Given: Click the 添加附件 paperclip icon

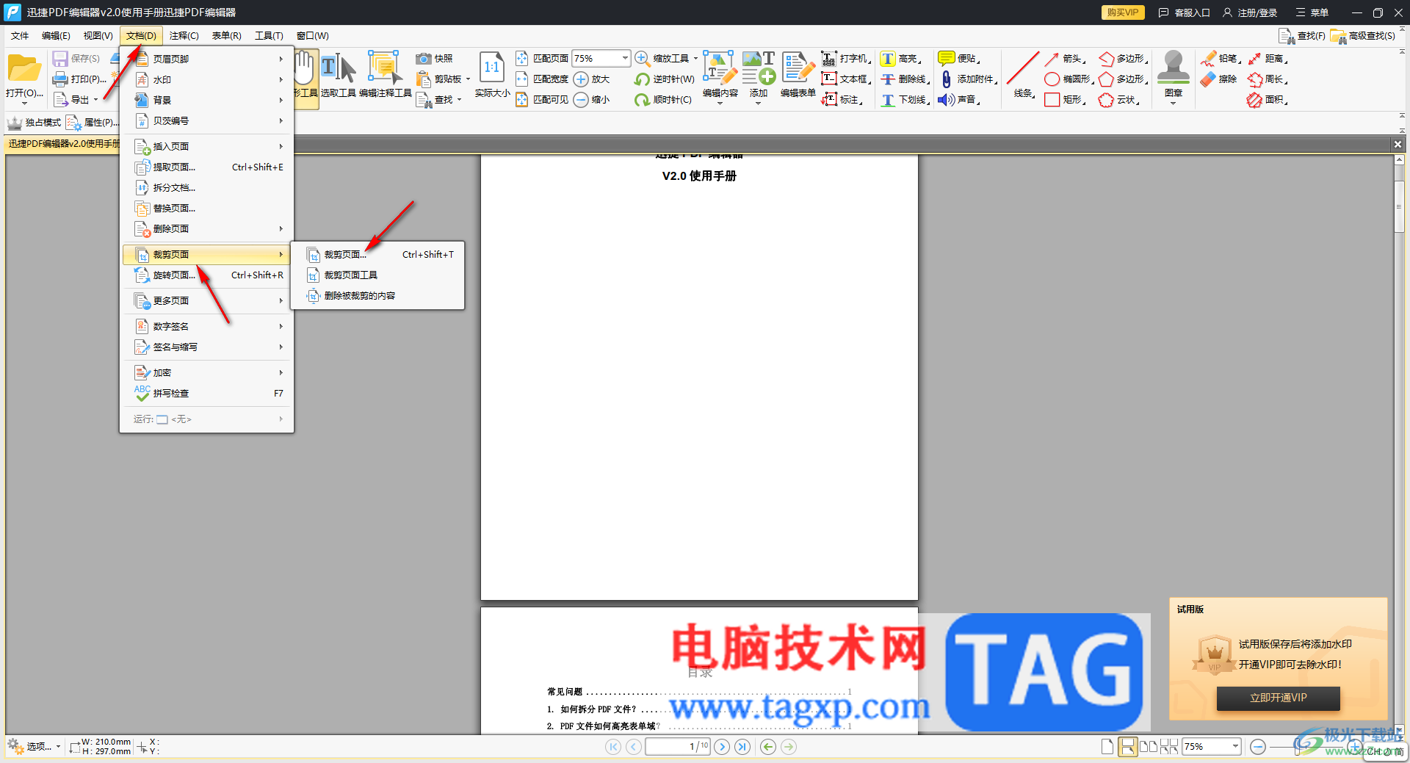Looking at the screenshot, I should 947,79.
